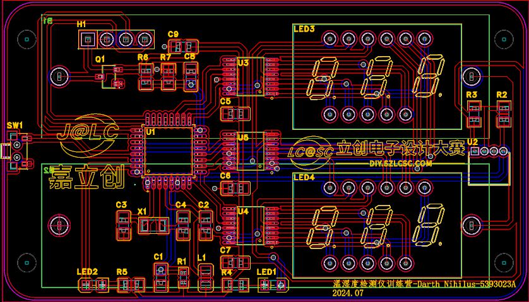
Task: Click the LC@SC silkscreen logo
Action: [311, 152]
